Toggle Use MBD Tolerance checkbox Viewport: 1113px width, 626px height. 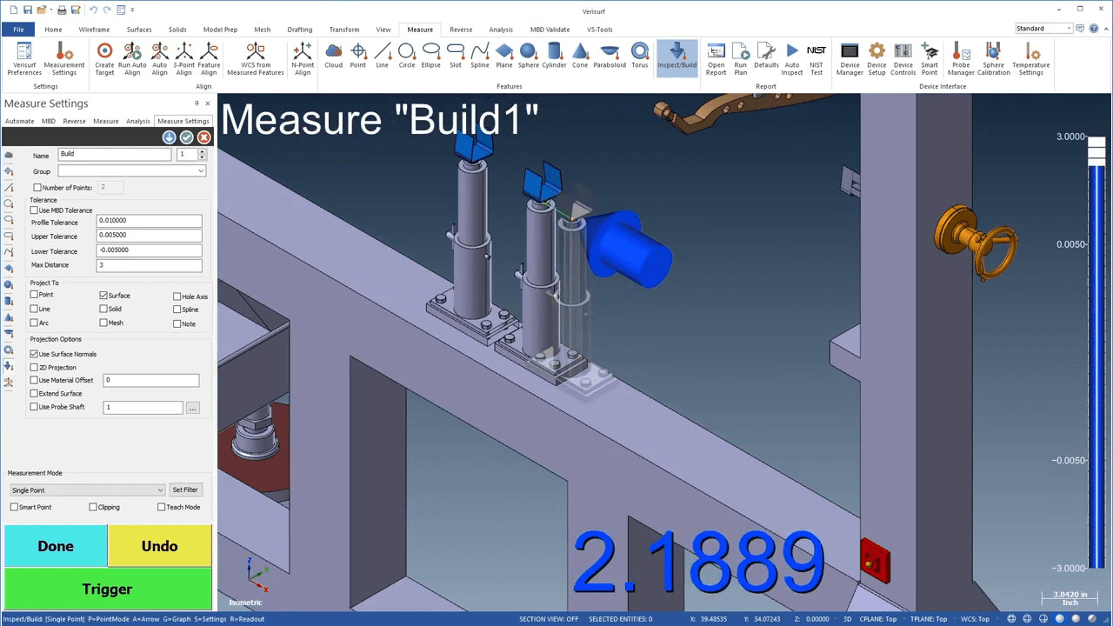(x=34, y=210)
